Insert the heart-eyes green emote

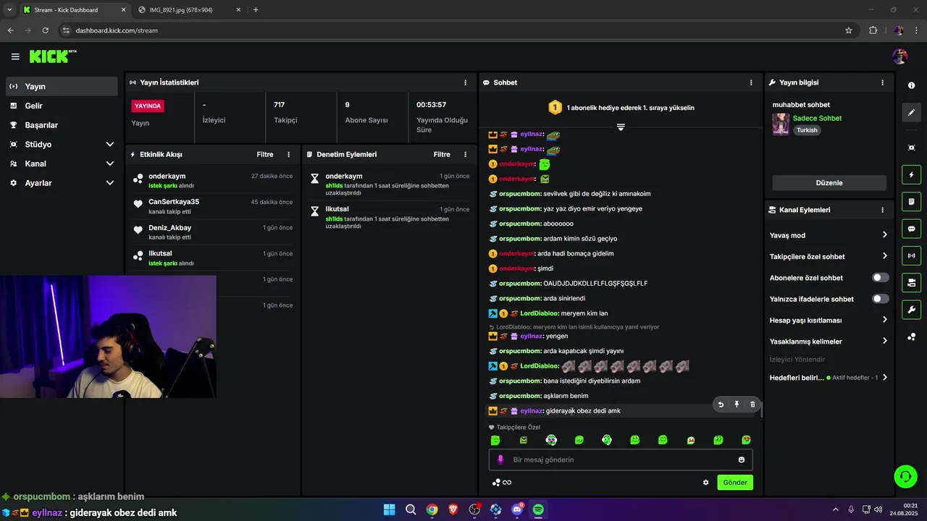tap(746, 440)
